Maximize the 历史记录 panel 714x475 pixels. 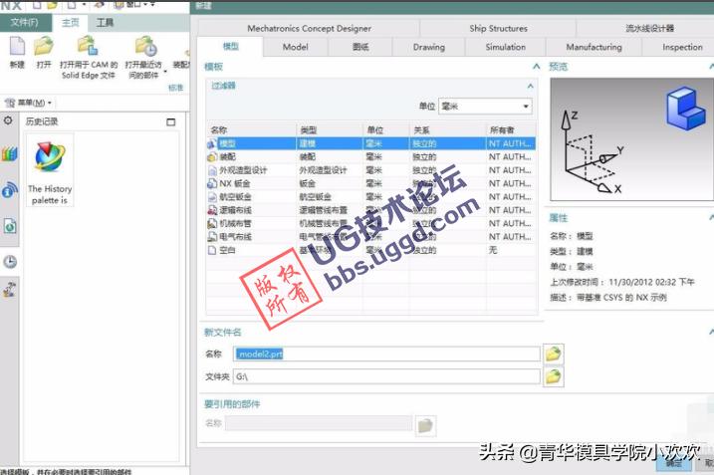pyautogui.click(x=170, y=122)
